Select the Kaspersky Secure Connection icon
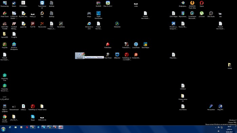This screenshot has height=133, width=237. point(4,88)
